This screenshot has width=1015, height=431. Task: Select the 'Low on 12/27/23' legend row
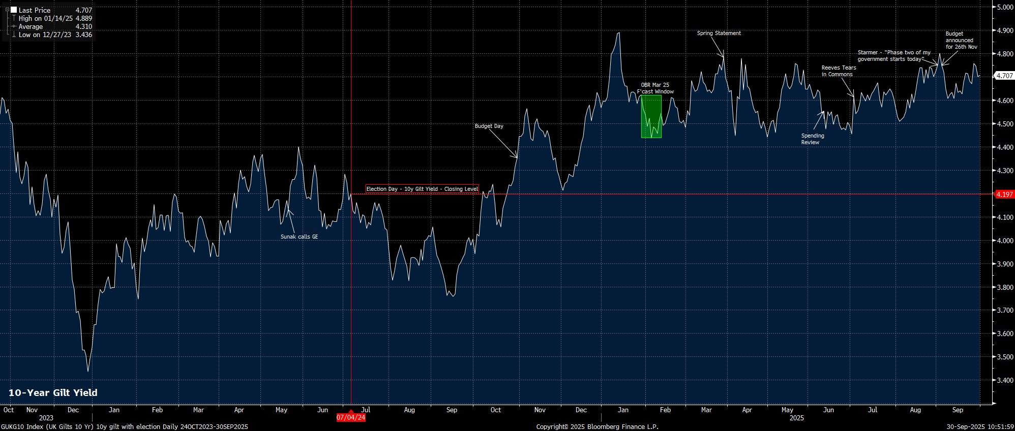(55, 35)
